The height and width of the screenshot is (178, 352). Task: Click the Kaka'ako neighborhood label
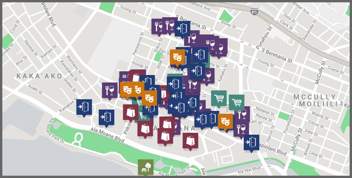tap(39, 76)
